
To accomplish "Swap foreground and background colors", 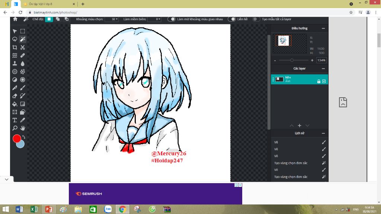I will point(24,137).
